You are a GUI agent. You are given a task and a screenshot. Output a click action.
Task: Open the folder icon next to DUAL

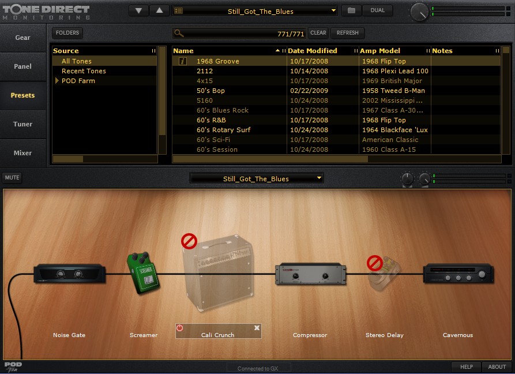click(351, 10)
